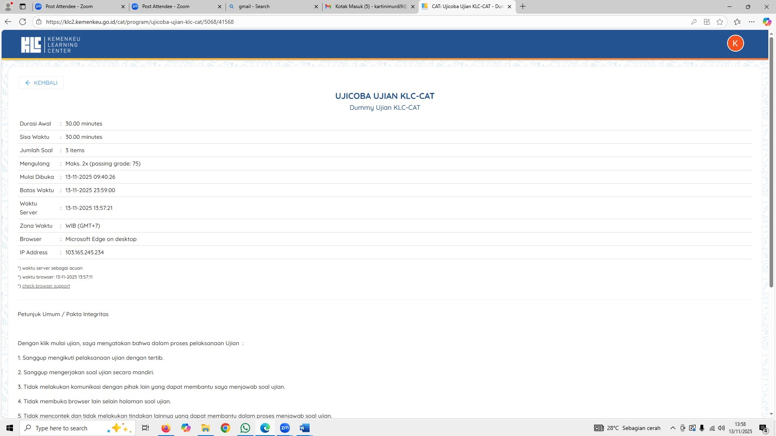Open the volume control in system tray
Screen dimensions: 776x436
tap(721, 428)
